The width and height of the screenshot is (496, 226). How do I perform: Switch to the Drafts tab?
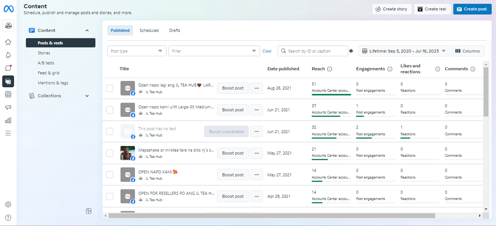point(175,30)
